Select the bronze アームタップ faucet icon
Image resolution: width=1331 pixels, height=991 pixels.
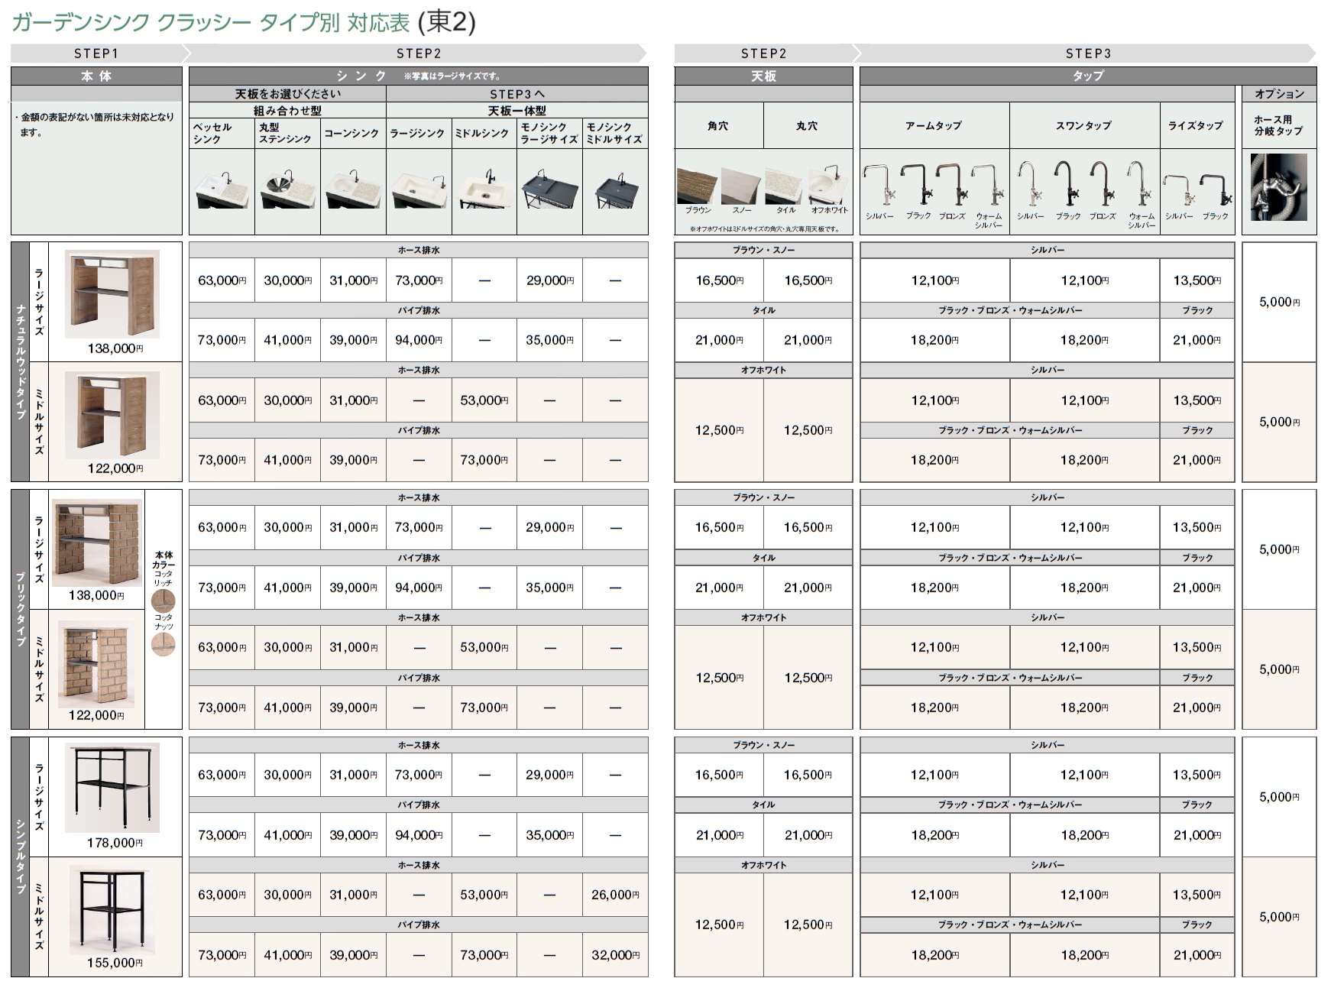click(952, 186)
